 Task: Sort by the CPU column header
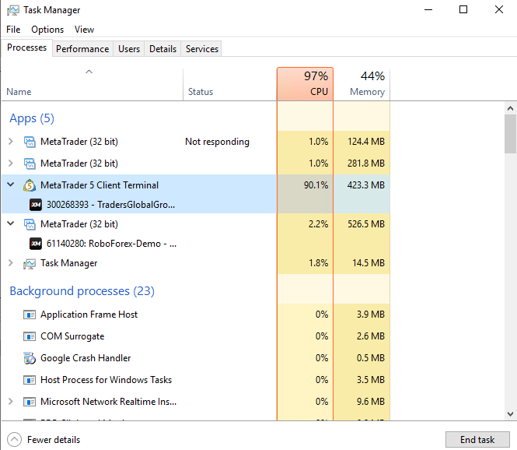pyautogui.click(x=305, y=84)
